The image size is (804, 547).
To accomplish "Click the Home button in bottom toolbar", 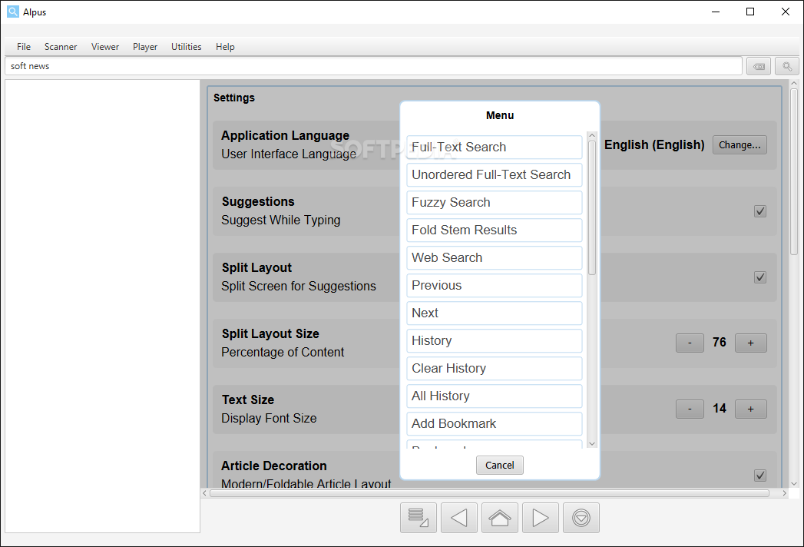I will (x=499, y=518).
